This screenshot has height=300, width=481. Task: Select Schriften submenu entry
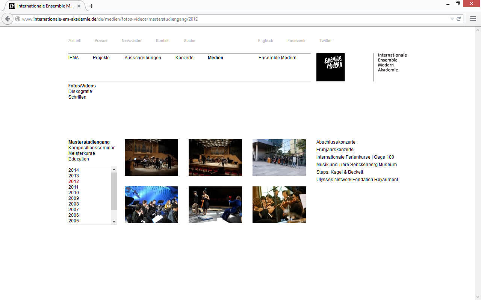[77, 97]
